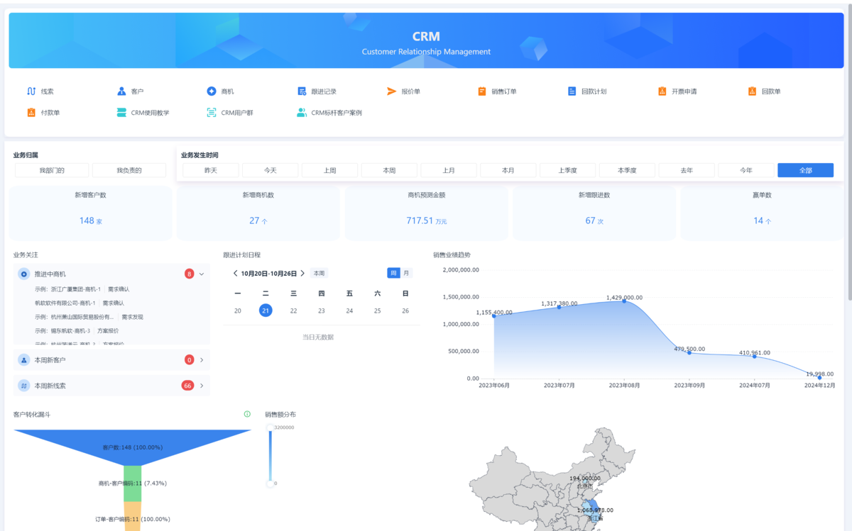
Task: Click the red 8 badge on 推进中商机
Action: point(190,274)
